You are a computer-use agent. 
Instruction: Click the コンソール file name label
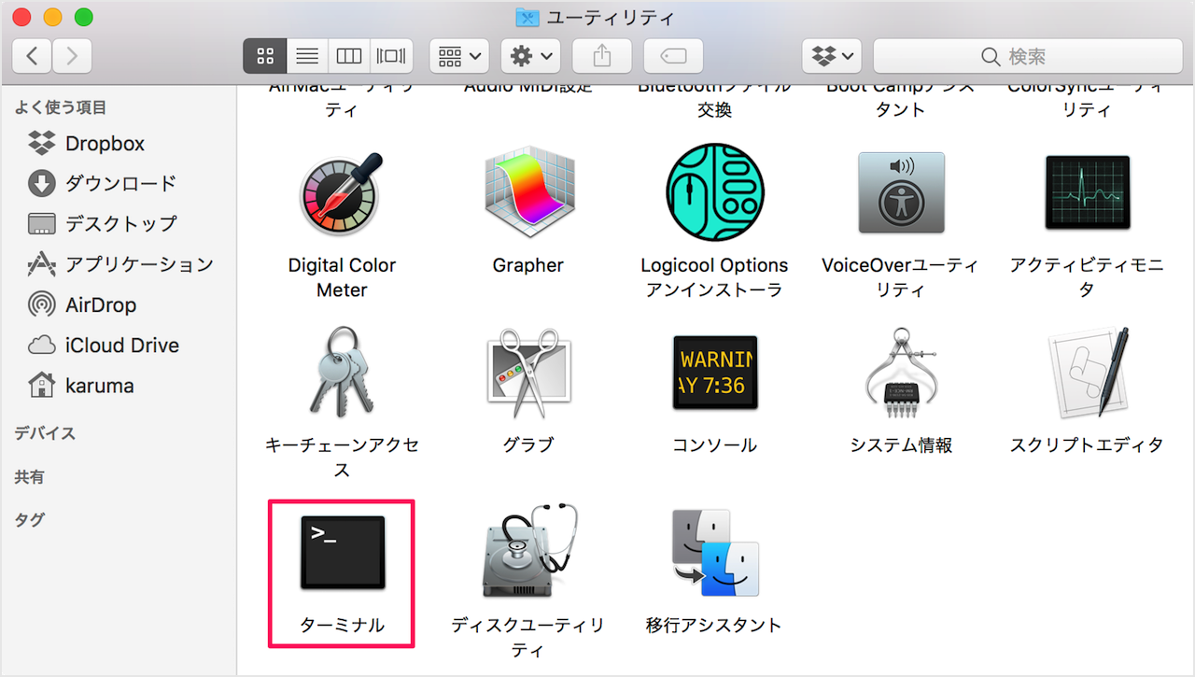(715, 445)
